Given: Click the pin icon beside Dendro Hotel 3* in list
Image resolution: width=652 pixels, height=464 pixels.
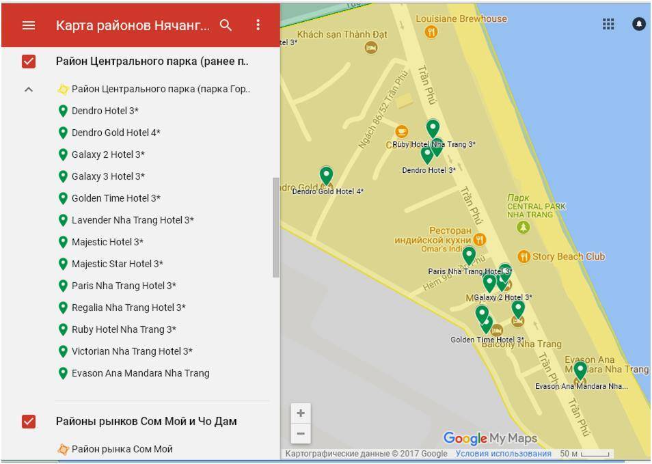Looking at the screenshot, I should point(63,111).
